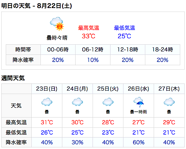Click the 10% precipitation value
186x149 pixels.
pyautogui.click(x=93, y=60)
